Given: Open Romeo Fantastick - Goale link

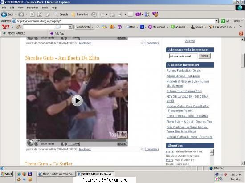Looking at the screenshot, I should [184, 70].
